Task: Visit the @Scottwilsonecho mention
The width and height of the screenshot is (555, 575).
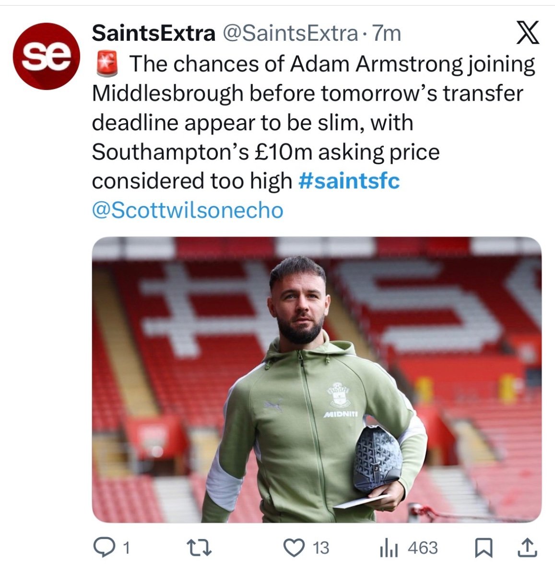Action: click(187, 210)
